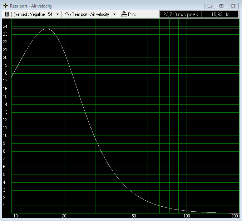This screenshot has height=221, width=242.
Task: Click the 15,93 Hz frequency readout
Action: (220, 14)
